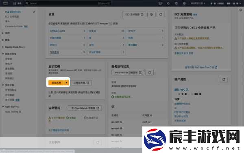Click the orange 启动实例 button

click(x=56, y=82)
